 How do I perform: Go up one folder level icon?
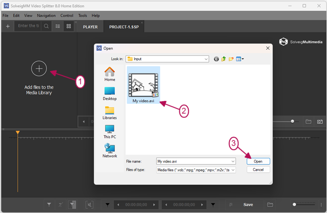point(224,59)
